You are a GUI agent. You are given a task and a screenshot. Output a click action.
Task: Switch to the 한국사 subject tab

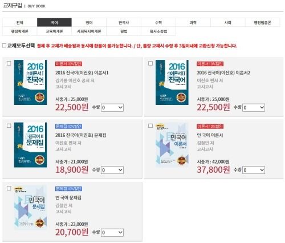point(124,22)
